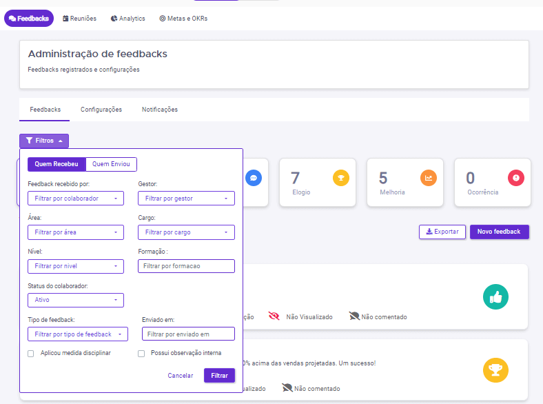Click the red alert icon on Ocorrência card
543x404 pixels.
515,178
